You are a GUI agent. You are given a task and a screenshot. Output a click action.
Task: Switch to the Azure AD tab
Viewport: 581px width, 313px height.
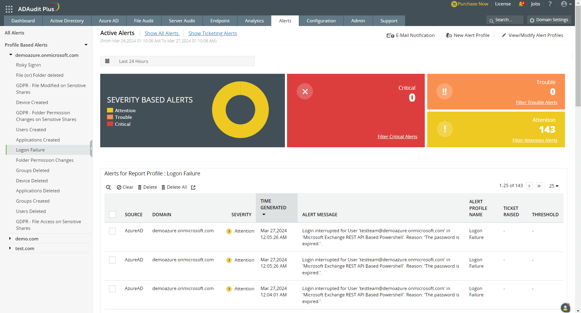(x=108, y=21)
